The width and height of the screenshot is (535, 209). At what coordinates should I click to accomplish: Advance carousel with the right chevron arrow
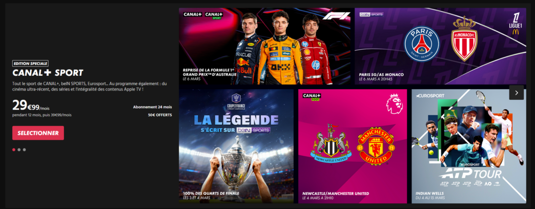pyautogui.click(x=516, y=92)
